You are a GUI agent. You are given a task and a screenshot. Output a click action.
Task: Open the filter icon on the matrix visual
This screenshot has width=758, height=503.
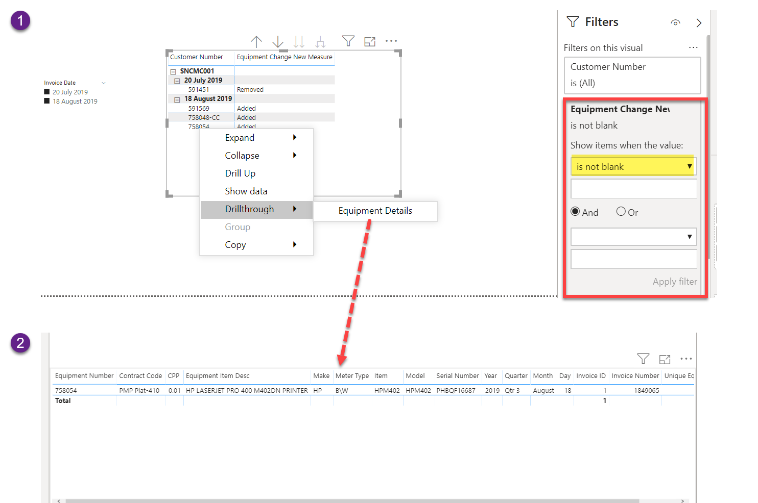point(348,41)
